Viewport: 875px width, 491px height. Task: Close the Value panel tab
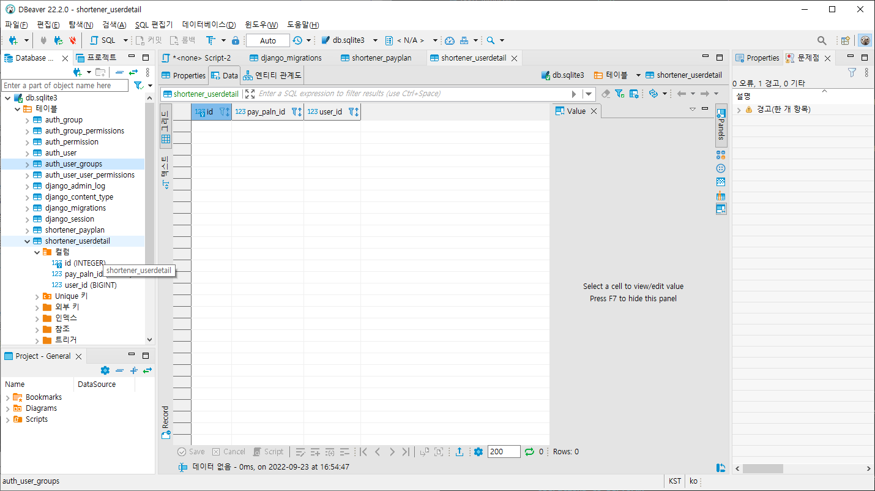point(594,111)
